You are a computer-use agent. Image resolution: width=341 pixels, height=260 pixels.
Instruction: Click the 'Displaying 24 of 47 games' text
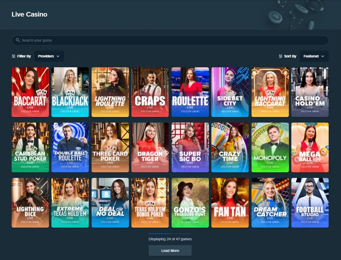pos(170,239)
